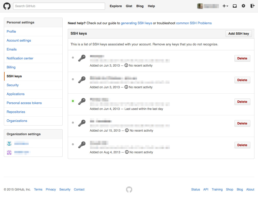The height and width of the screenshot is (202, 258).
Task: Click the key icon beside the active SSH key
Action: pyautogui.click(x=82, y=101)
